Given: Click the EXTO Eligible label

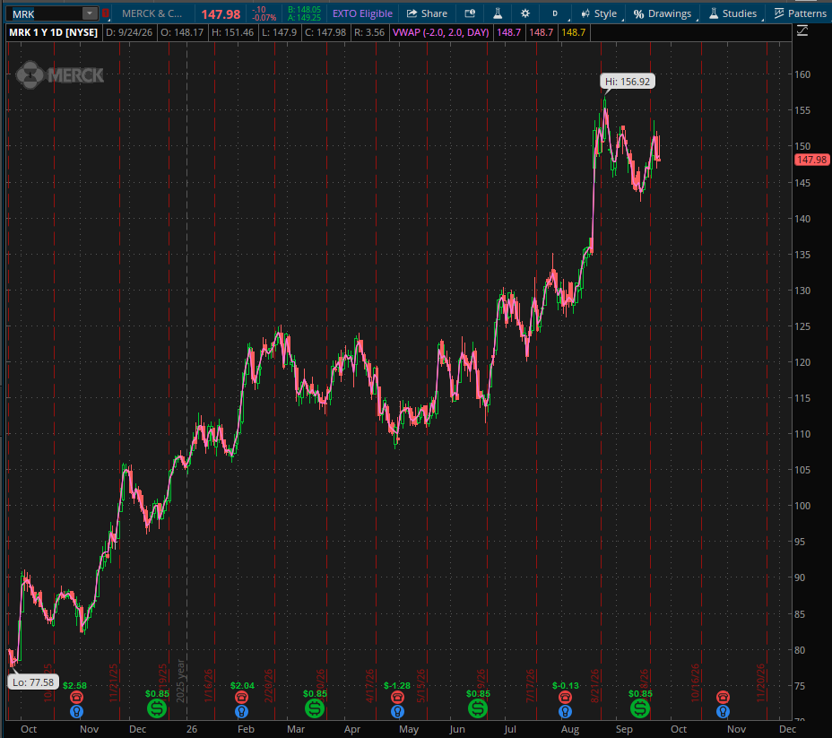Looking at the screenshot, I should coord(362,13).
